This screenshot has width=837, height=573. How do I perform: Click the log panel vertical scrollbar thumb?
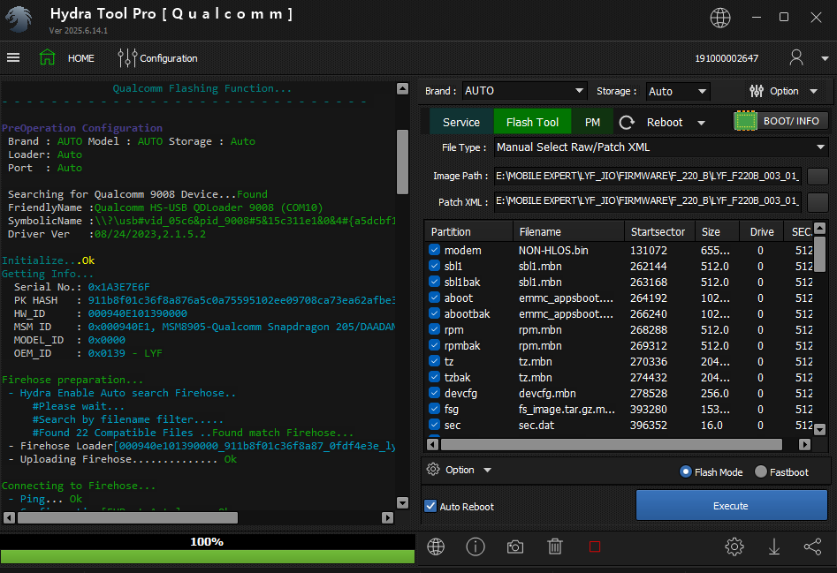pos(402,162)
